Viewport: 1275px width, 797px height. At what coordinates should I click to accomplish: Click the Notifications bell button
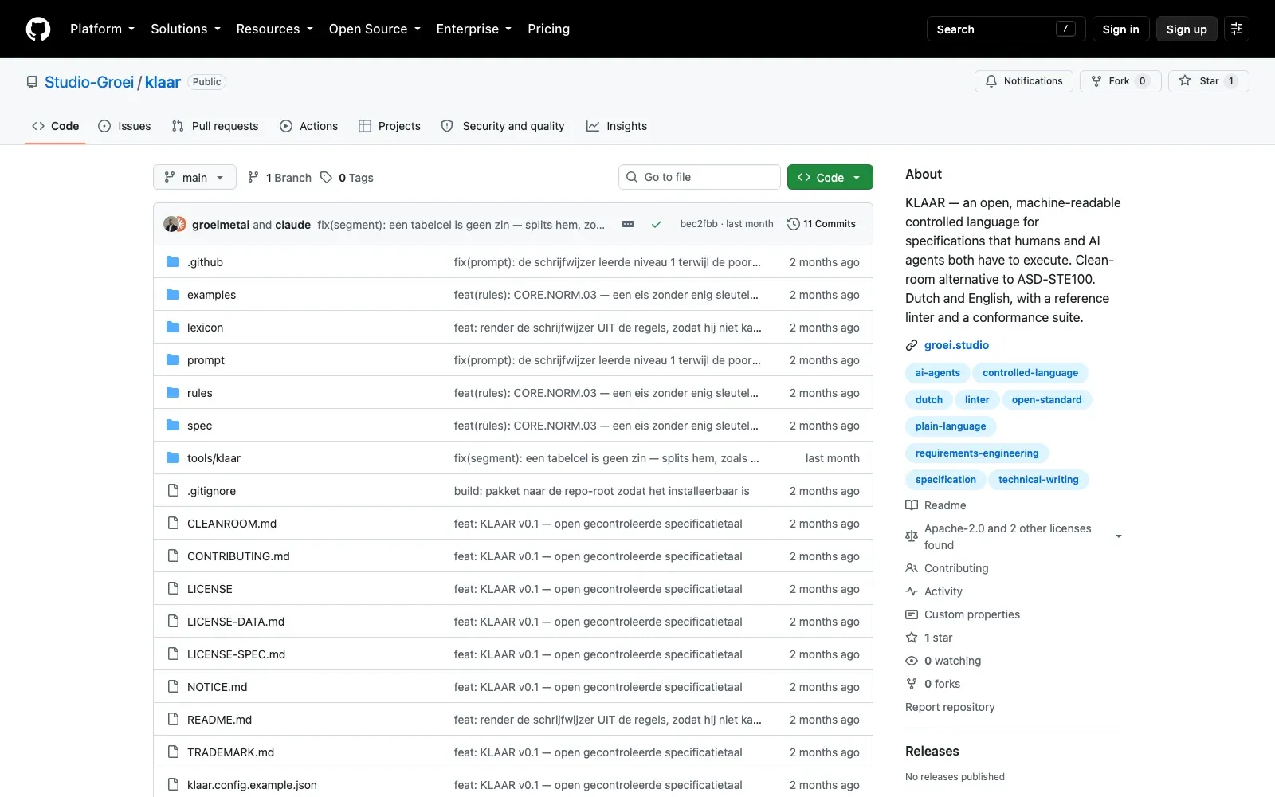(x=1024, y=81)
